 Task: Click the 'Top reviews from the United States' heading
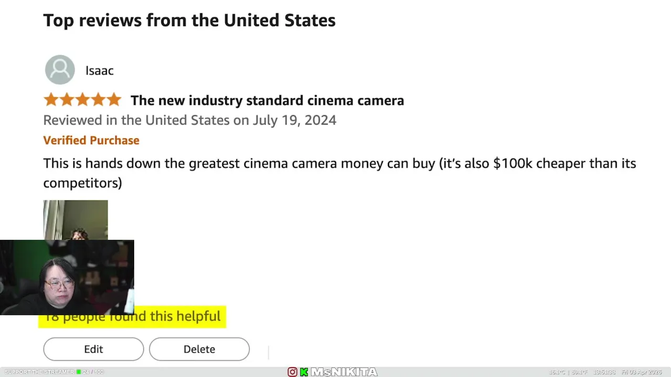tap(189, 20)
